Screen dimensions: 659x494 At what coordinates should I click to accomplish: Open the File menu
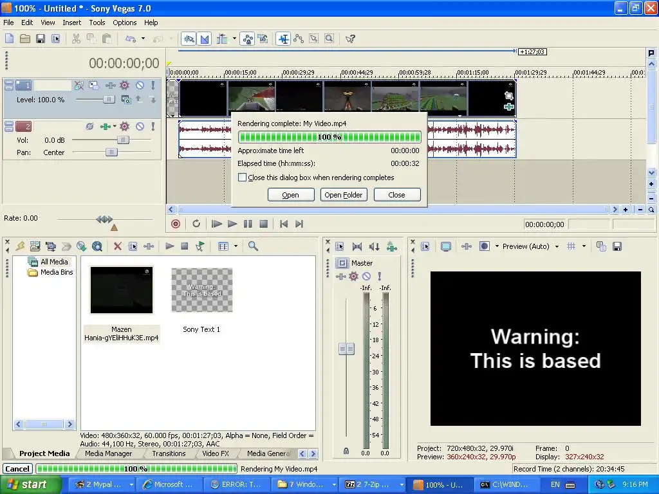click(x=8, y=23)
